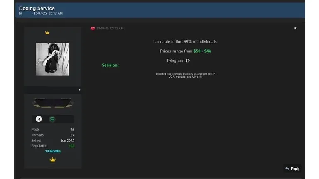The height and width of the screenshot is (179, 319).
Task: Select the Threads count 27
Action: click(72, 135)
